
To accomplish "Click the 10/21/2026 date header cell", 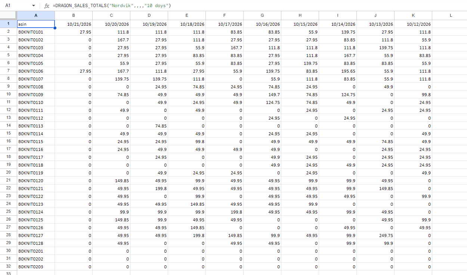I will click(74, 24).
